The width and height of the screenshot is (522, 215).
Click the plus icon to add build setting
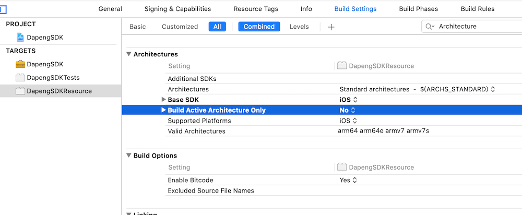tap(331, 27)
